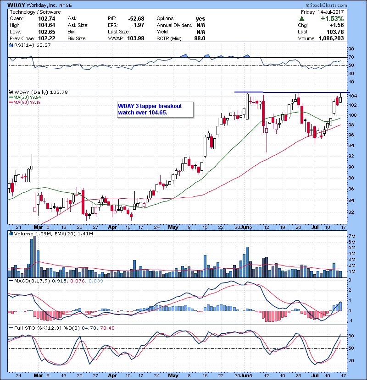Viewport: 367px width, 380px height.
Task: Click the RSI(14) indicator line icon
Action: 11,45
